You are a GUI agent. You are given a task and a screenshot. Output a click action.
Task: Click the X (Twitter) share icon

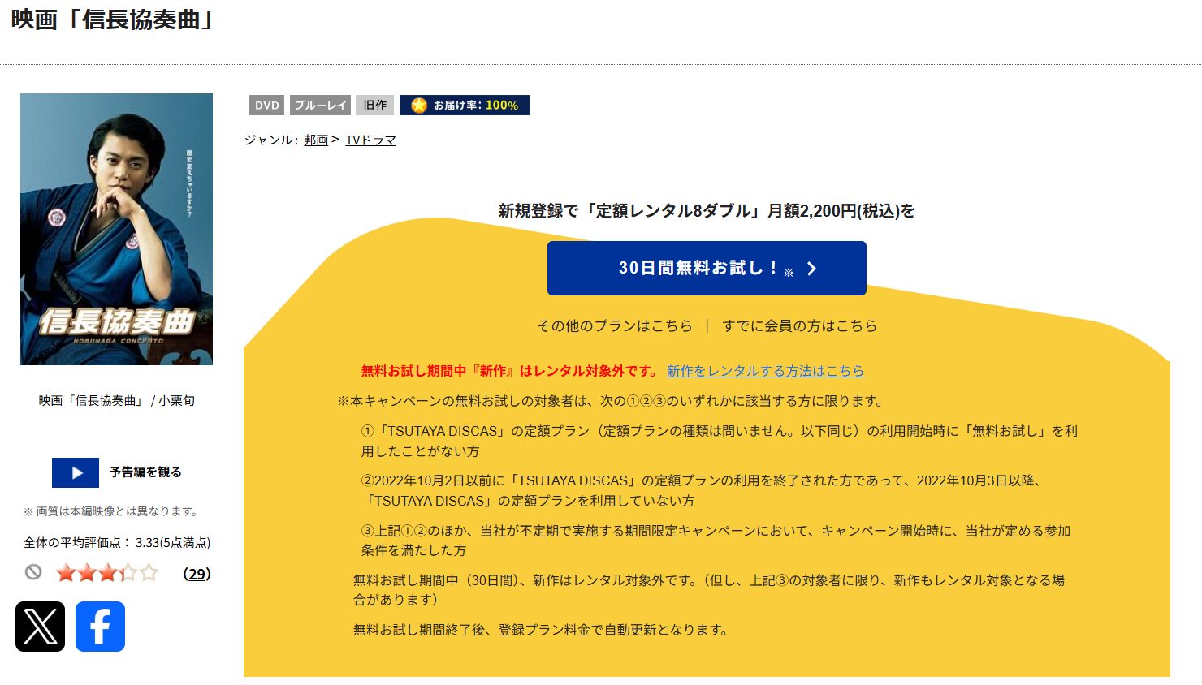(41, 627)
